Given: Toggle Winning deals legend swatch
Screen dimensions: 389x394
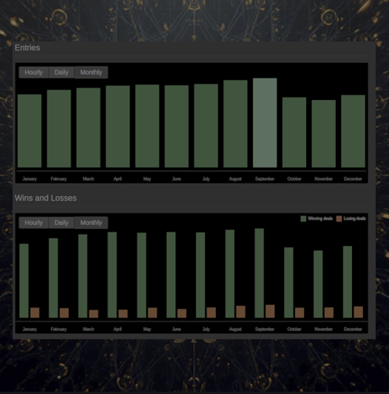Looking at the screenshot, I should coord(303,219).
